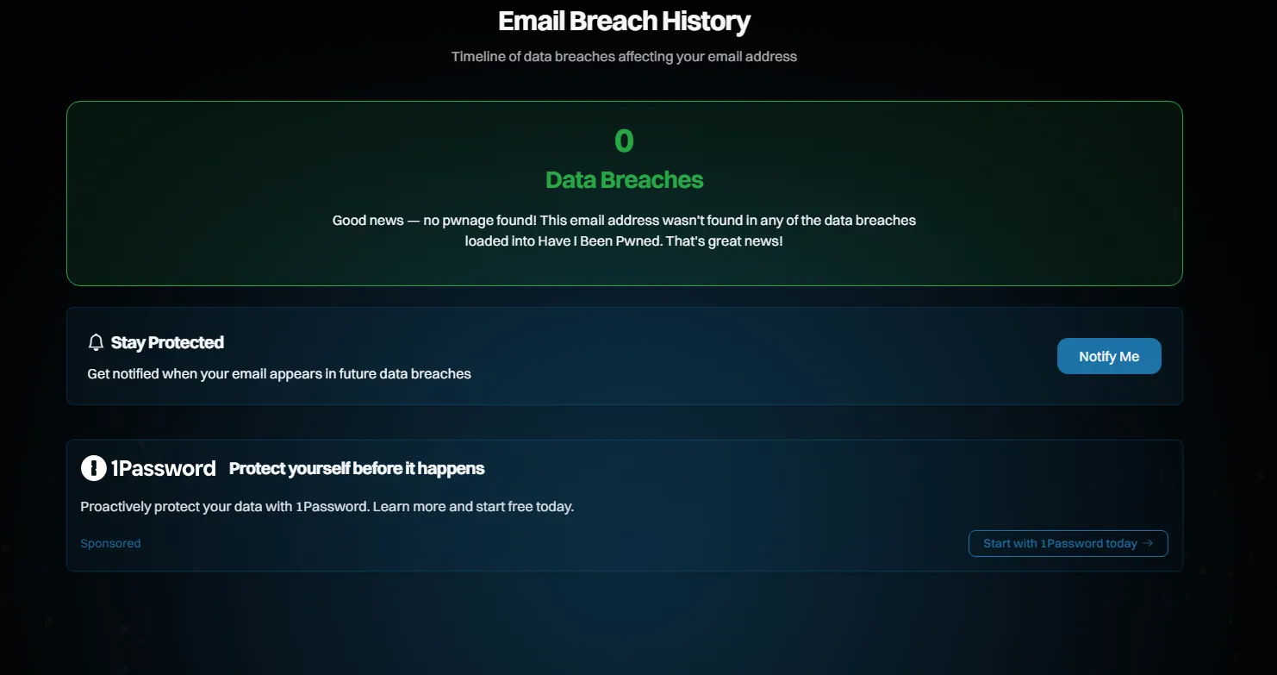Click the Timeline of data breaches subtitle

pyautogui.click(x=624, y=57)
